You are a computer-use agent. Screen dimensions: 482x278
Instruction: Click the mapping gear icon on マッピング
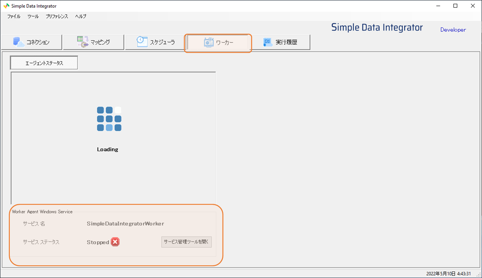83,42
